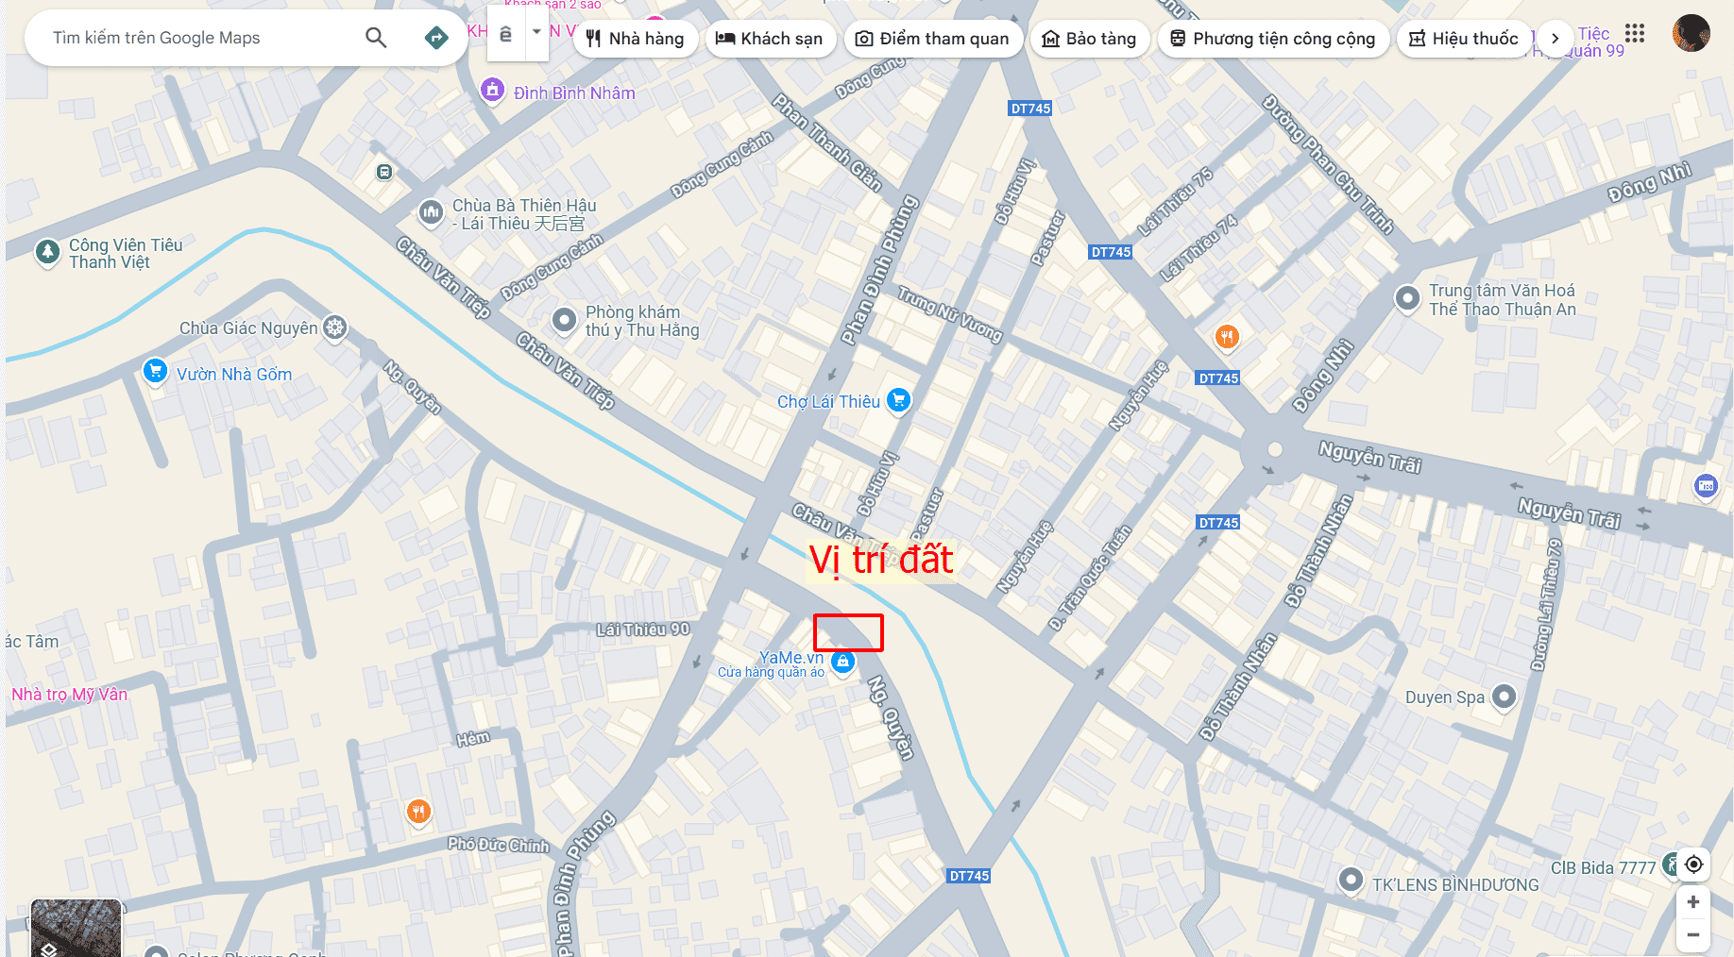Click the YaMe.vn store marker
This screenshot has width=1734, height=957.
(843, 663)
